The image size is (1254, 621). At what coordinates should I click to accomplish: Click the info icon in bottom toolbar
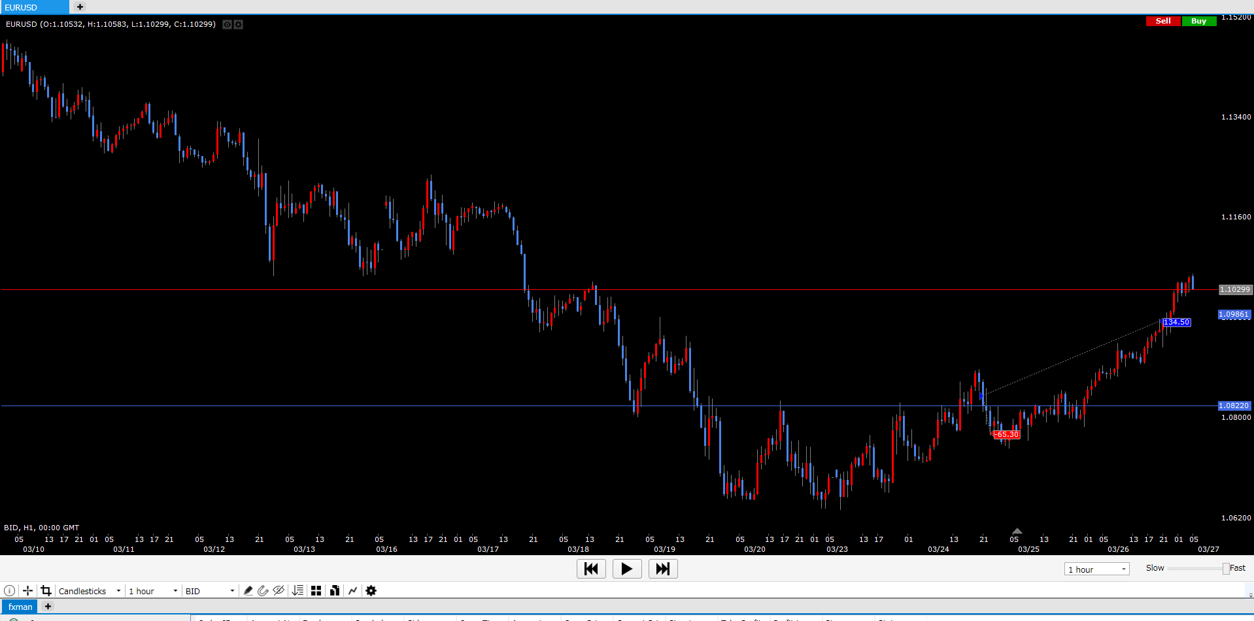(10, 591)
